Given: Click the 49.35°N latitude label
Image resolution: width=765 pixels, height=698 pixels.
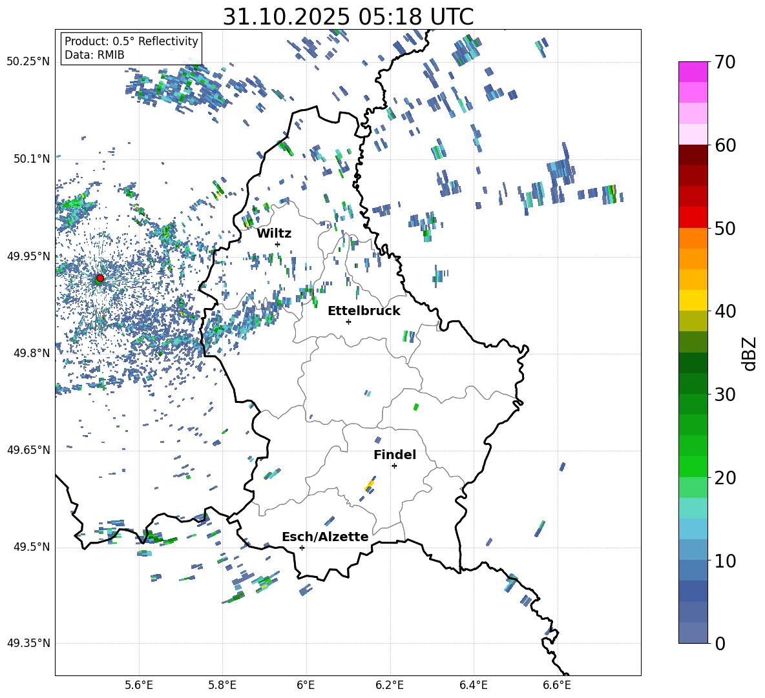Looking at the screenshot, I should (x=28, y=643).
